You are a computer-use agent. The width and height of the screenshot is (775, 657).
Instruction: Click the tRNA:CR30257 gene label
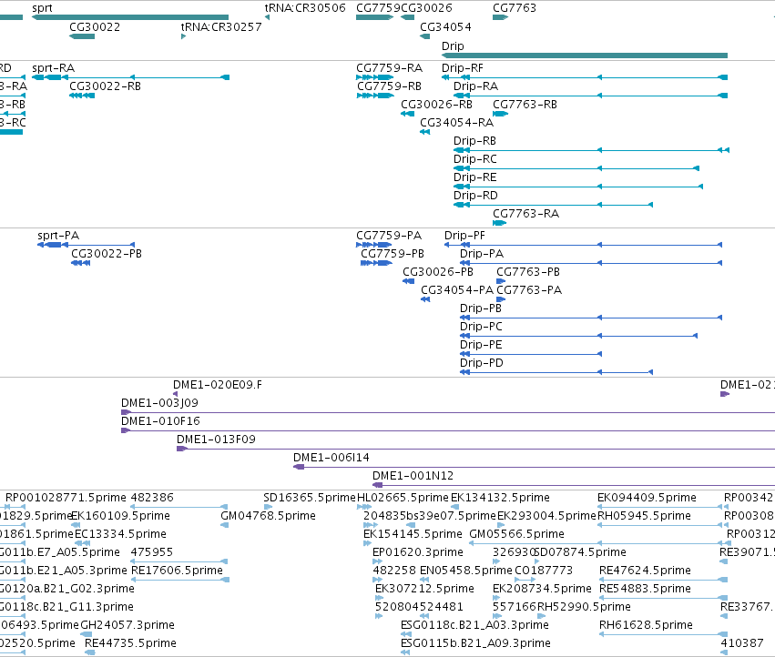[221, 26]
